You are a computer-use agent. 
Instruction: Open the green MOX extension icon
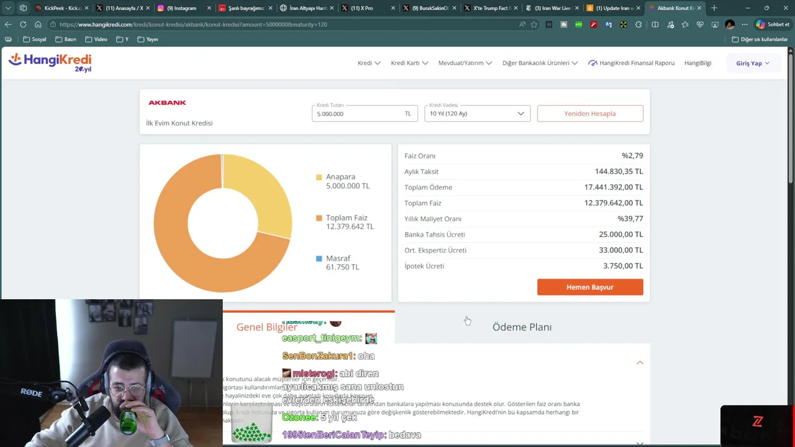click(x=579, y=24)
